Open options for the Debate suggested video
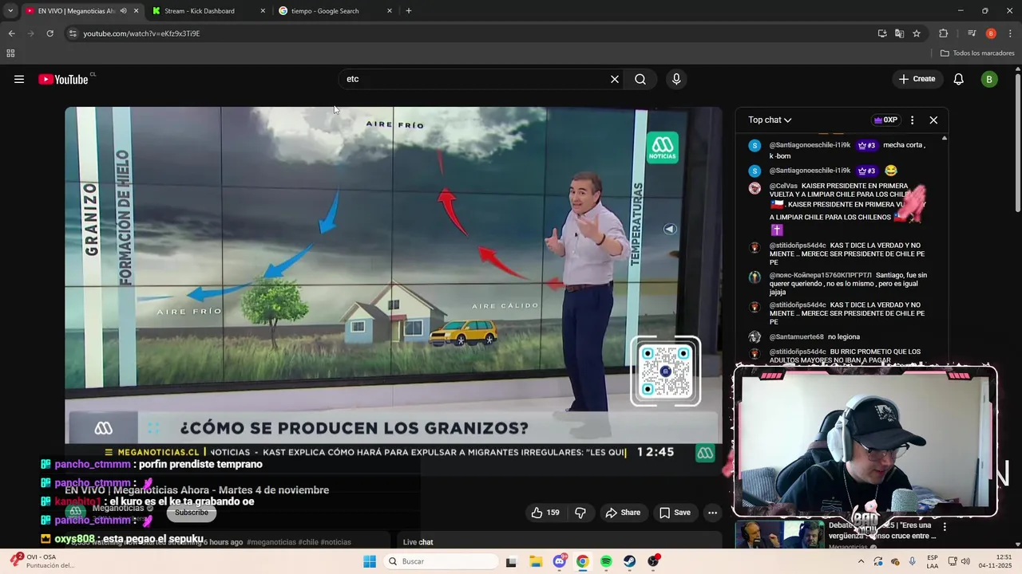The height and width of the screenshot is (574, 1022). coord(945,527)
